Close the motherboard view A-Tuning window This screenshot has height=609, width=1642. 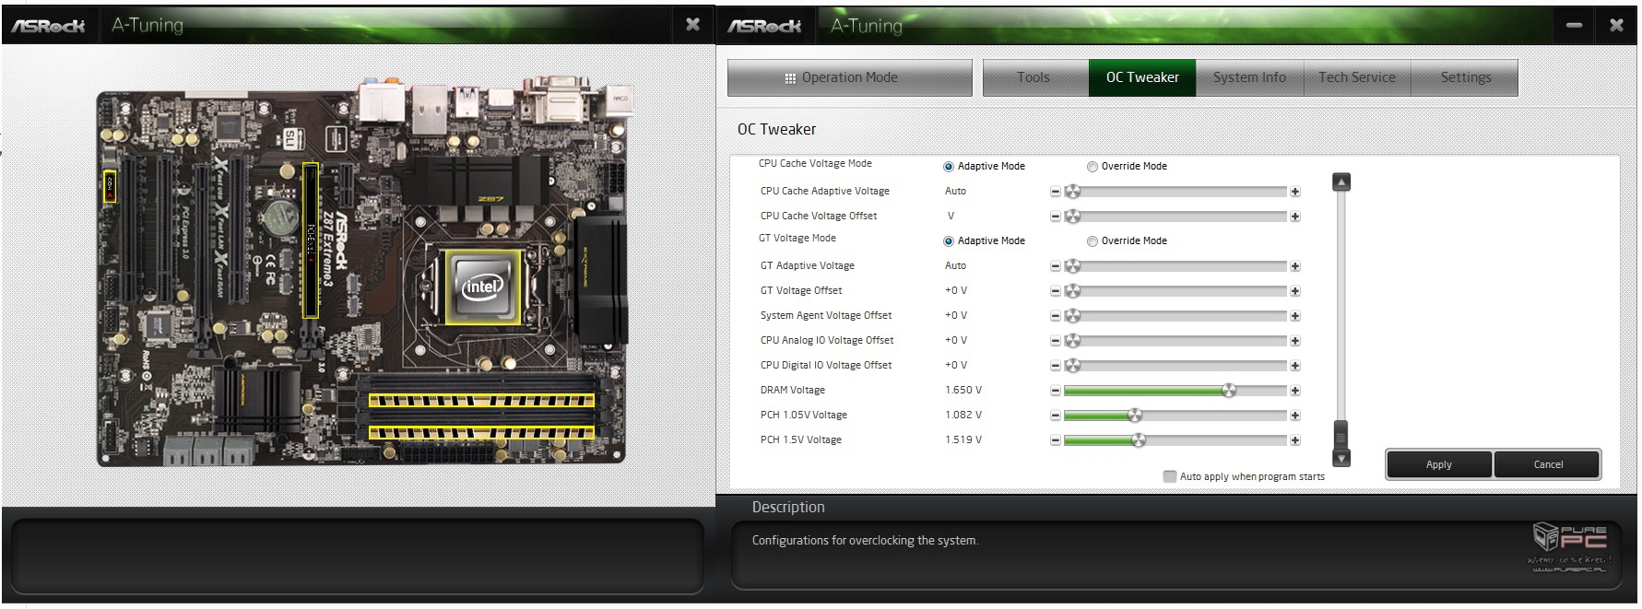coord(693,24)
